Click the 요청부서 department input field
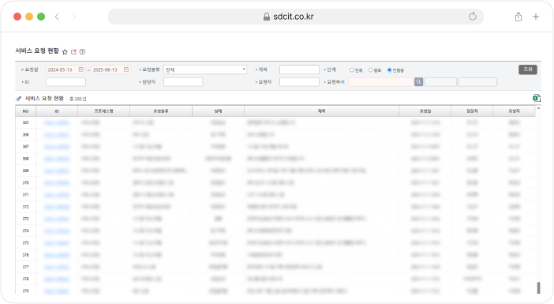 point(380,82)
